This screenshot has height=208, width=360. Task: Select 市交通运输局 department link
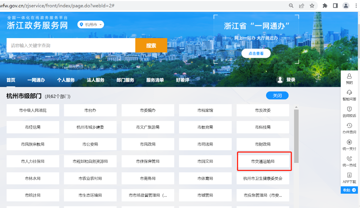(x=263, y=162)
